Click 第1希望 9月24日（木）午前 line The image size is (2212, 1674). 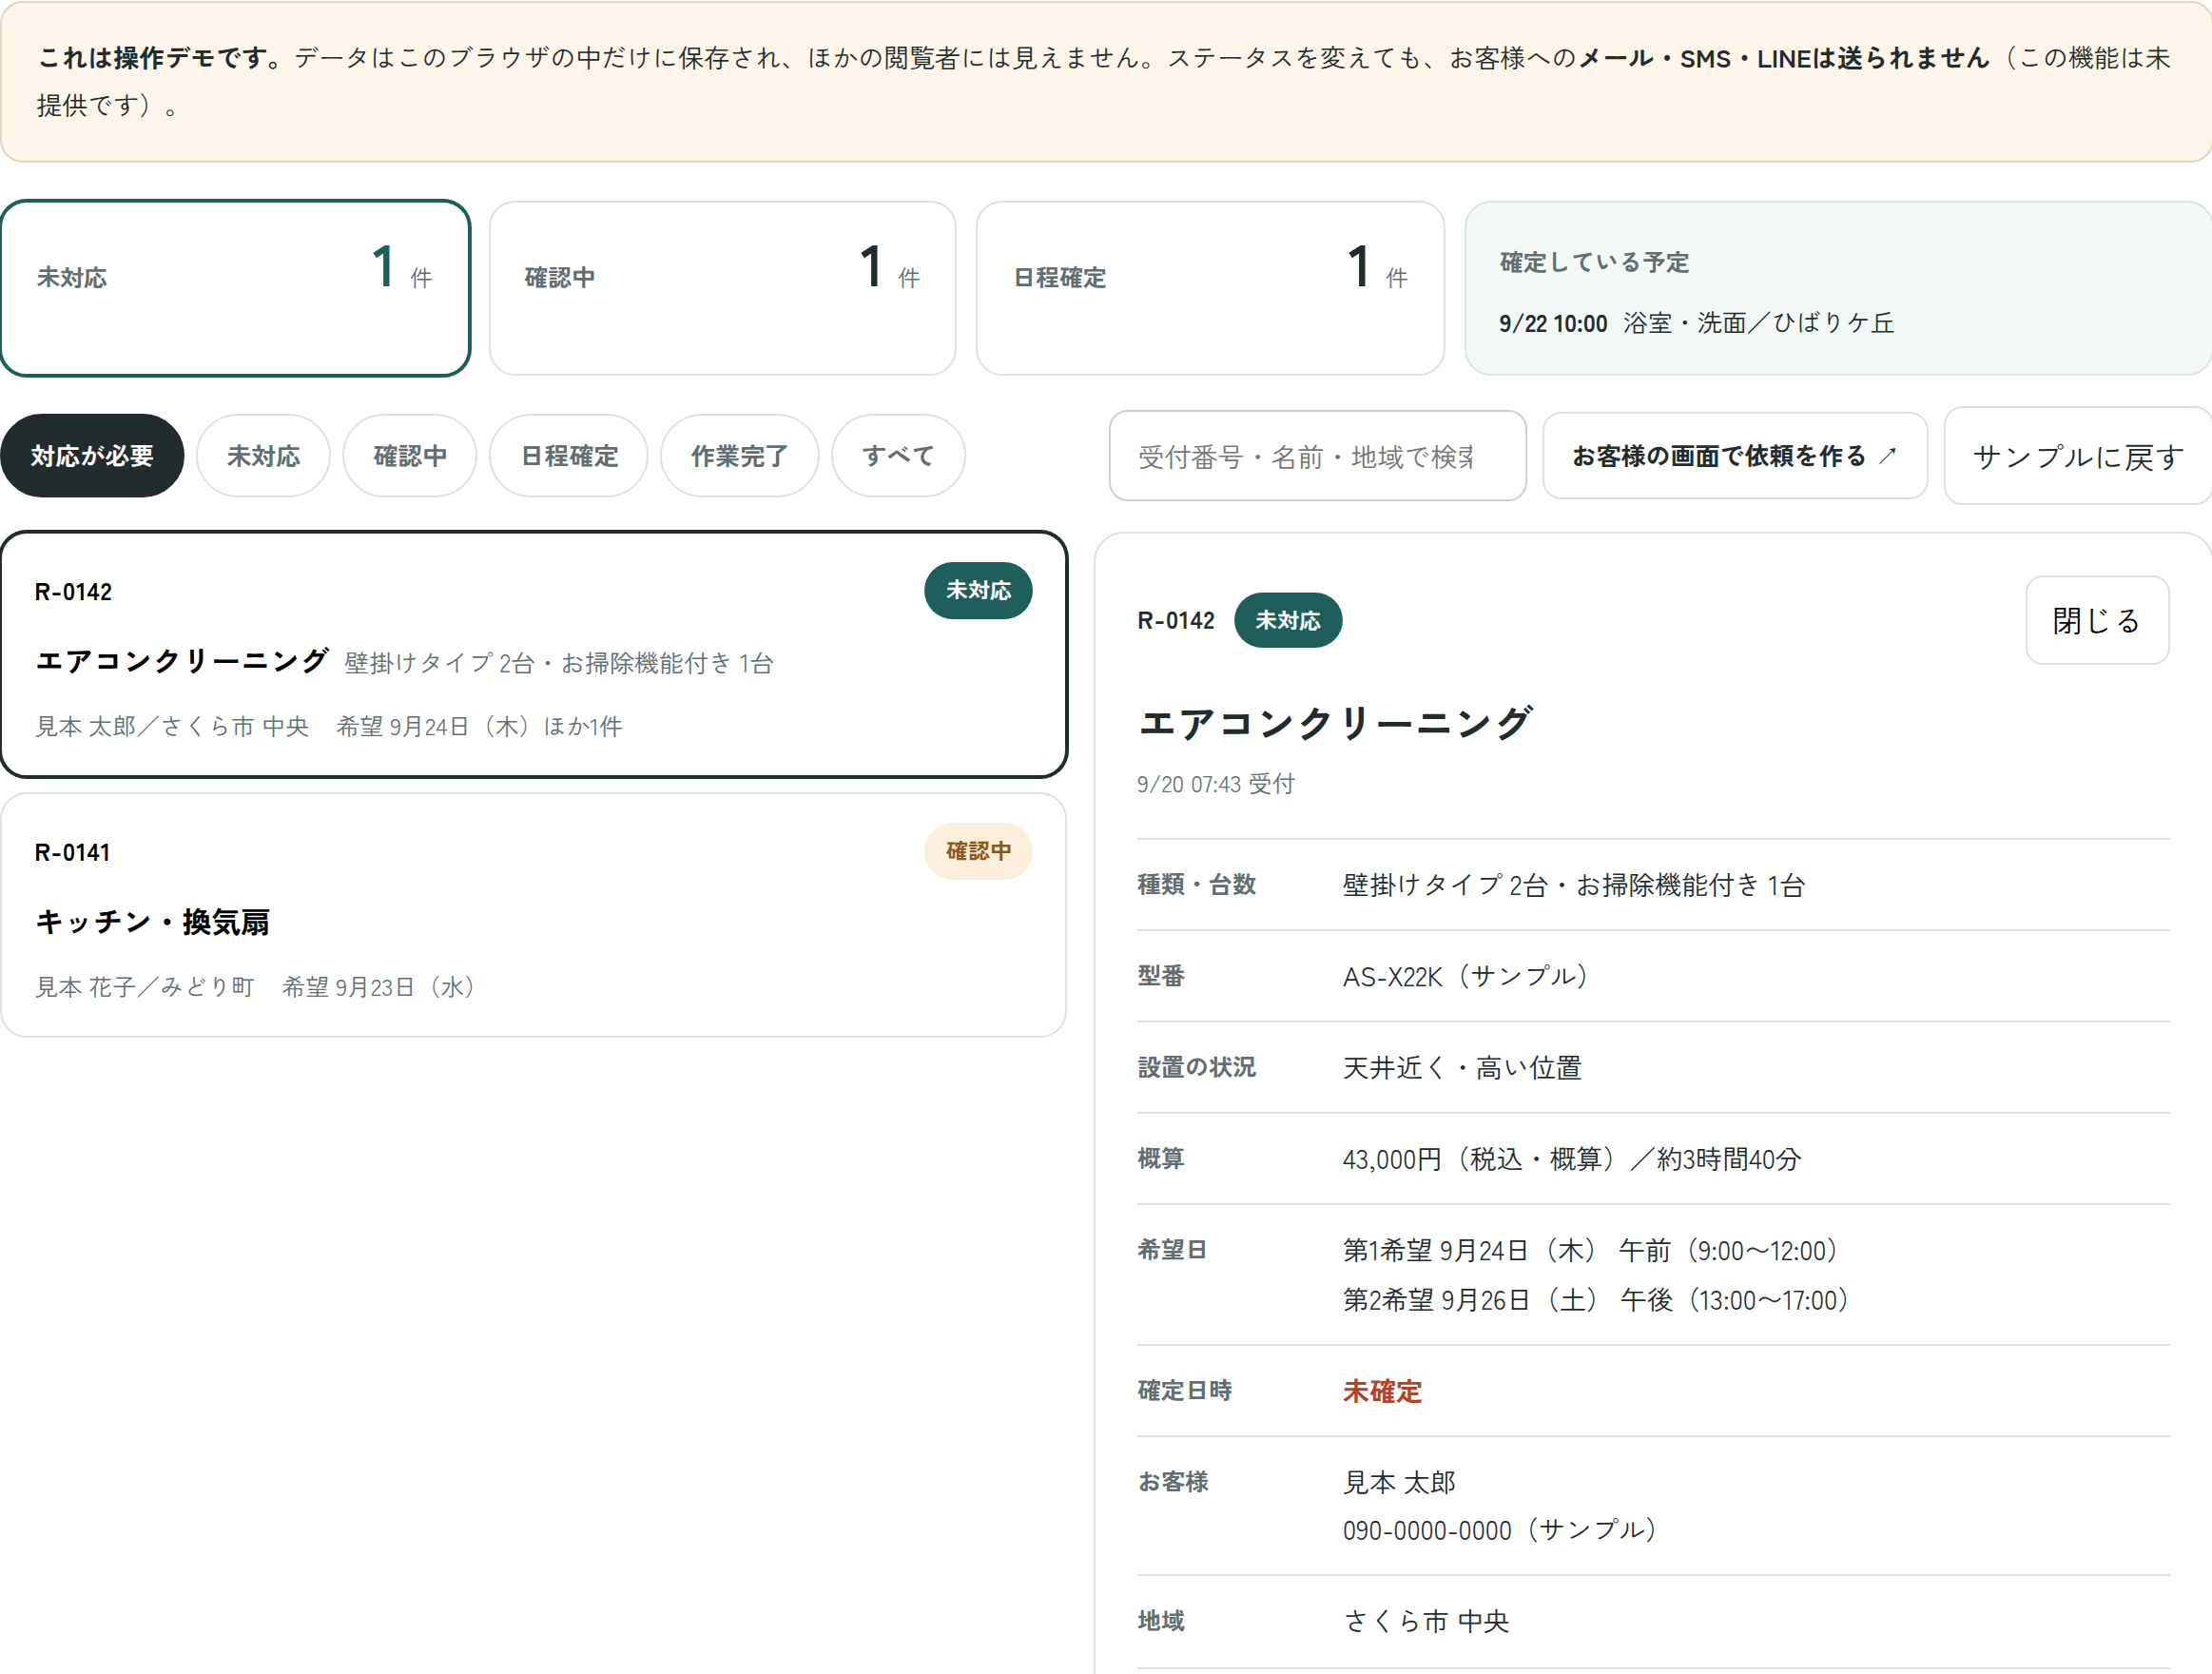click(1591, 1250)
